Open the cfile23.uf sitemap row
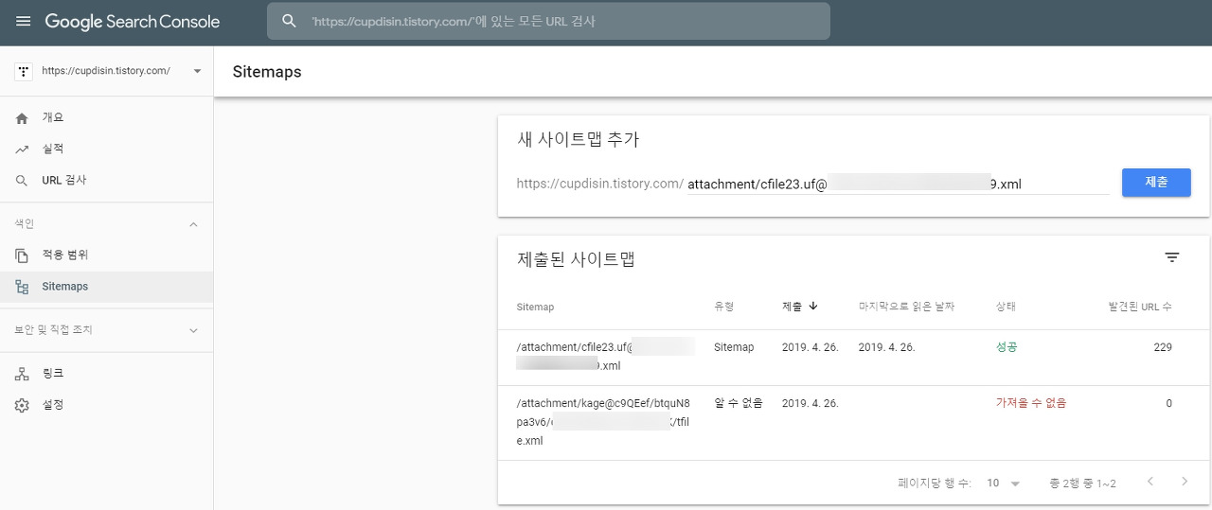This screenshot has height=510, width=1212. 853,357
